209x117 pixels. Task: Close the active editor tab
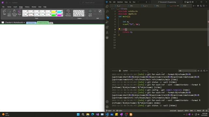178,6
